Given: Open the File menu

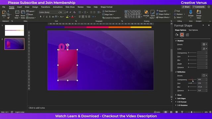Looking at the screenshot, I should 4,7.
